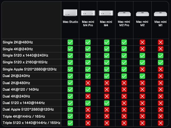The width and height of the screenshot is (171, 128).
Task: Click the 'Triple 4K@144Hz / 165Hz' row label
Action: (x=24, y=116)
